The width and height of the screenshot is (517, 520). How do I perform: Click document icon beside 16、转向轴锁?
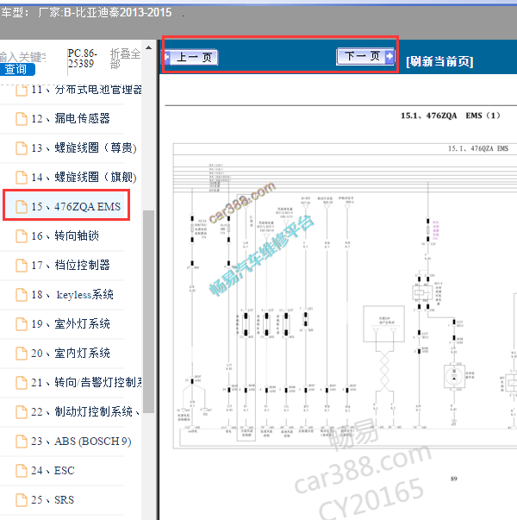pyautogui.click(x=22, y=236)
